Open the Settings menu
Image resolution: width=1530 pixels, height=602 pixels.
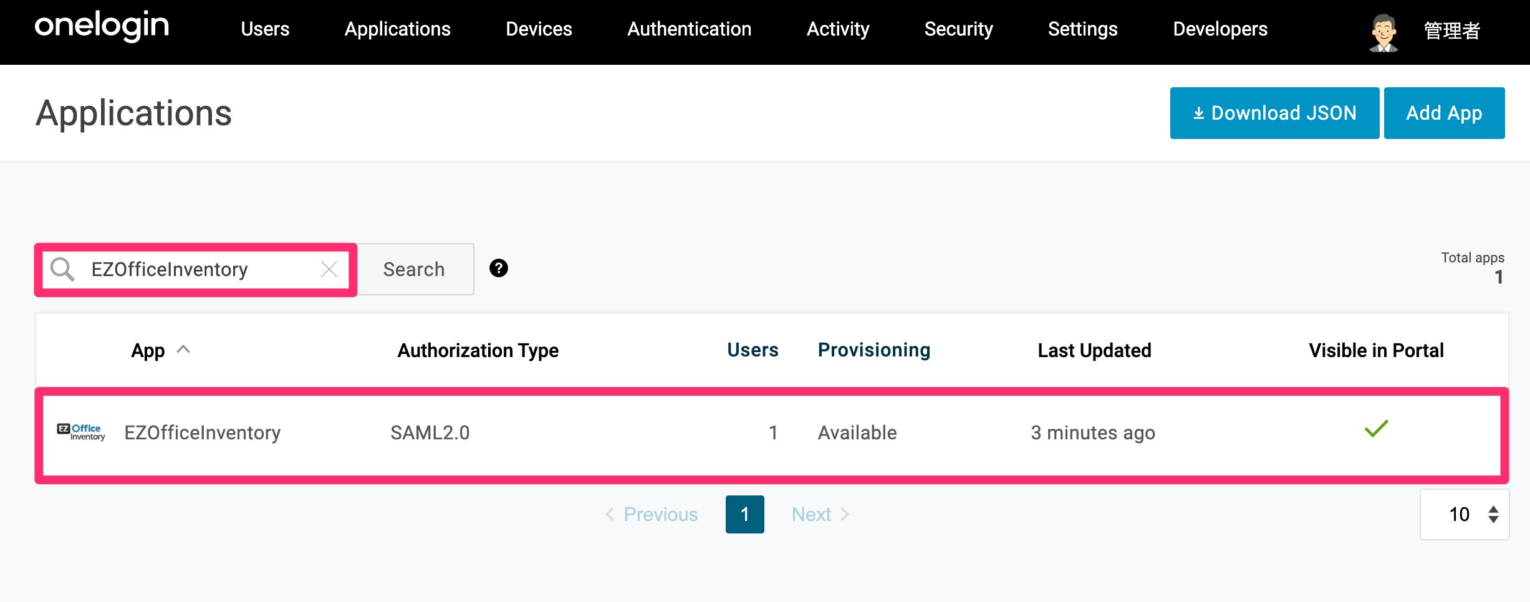tap(1082, 29)
